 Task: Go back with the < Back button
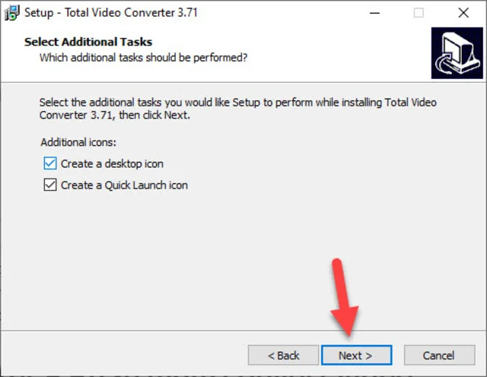click(283, 355)
